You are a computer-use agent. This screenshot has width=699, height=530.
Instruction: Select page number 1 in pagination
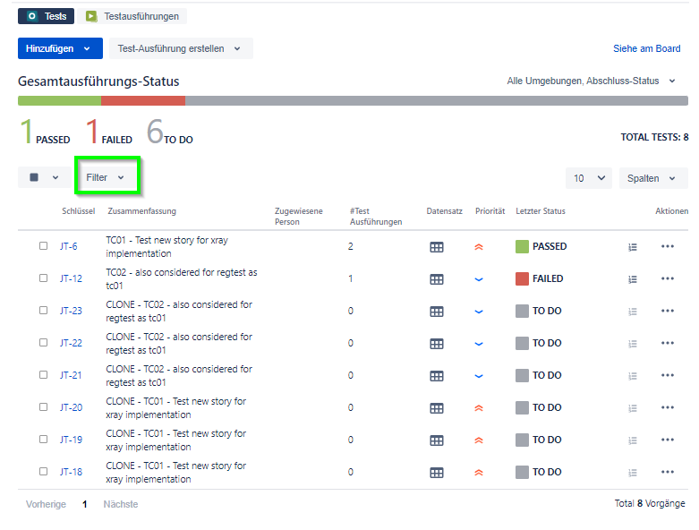(x=85, y=504)
